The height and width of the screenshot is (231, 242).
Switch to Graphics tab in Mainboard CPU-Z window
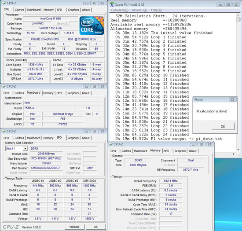[x=73, y=93]
